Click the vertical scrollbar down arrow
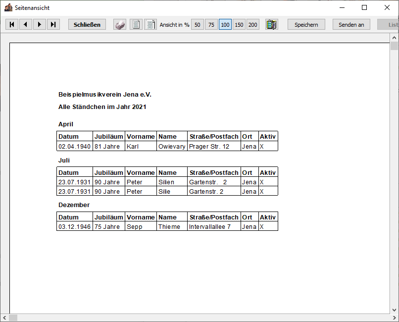Screen dimensions: 399x322 click(394, 310)
